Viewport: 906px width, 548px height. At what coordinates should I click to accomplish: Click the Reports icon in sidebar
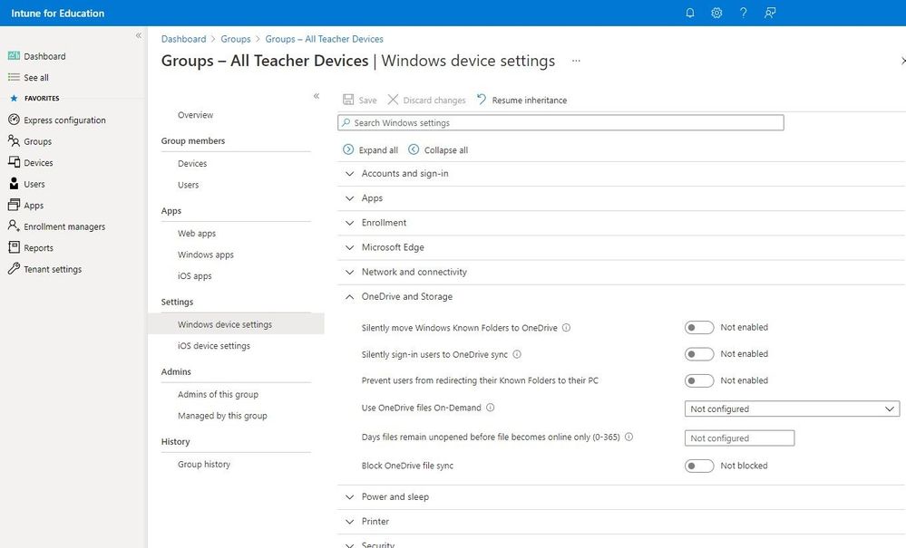(x=14, y=247)
